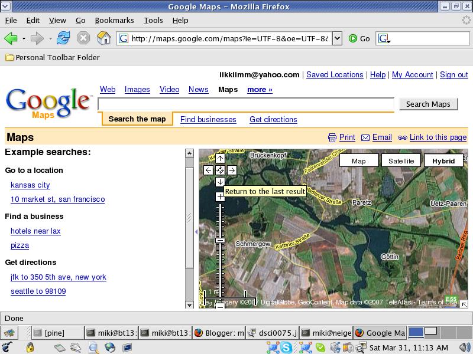Screen dimensions: 473x354
Task: Zoom in with the map plus button
Action: point(220,196)
